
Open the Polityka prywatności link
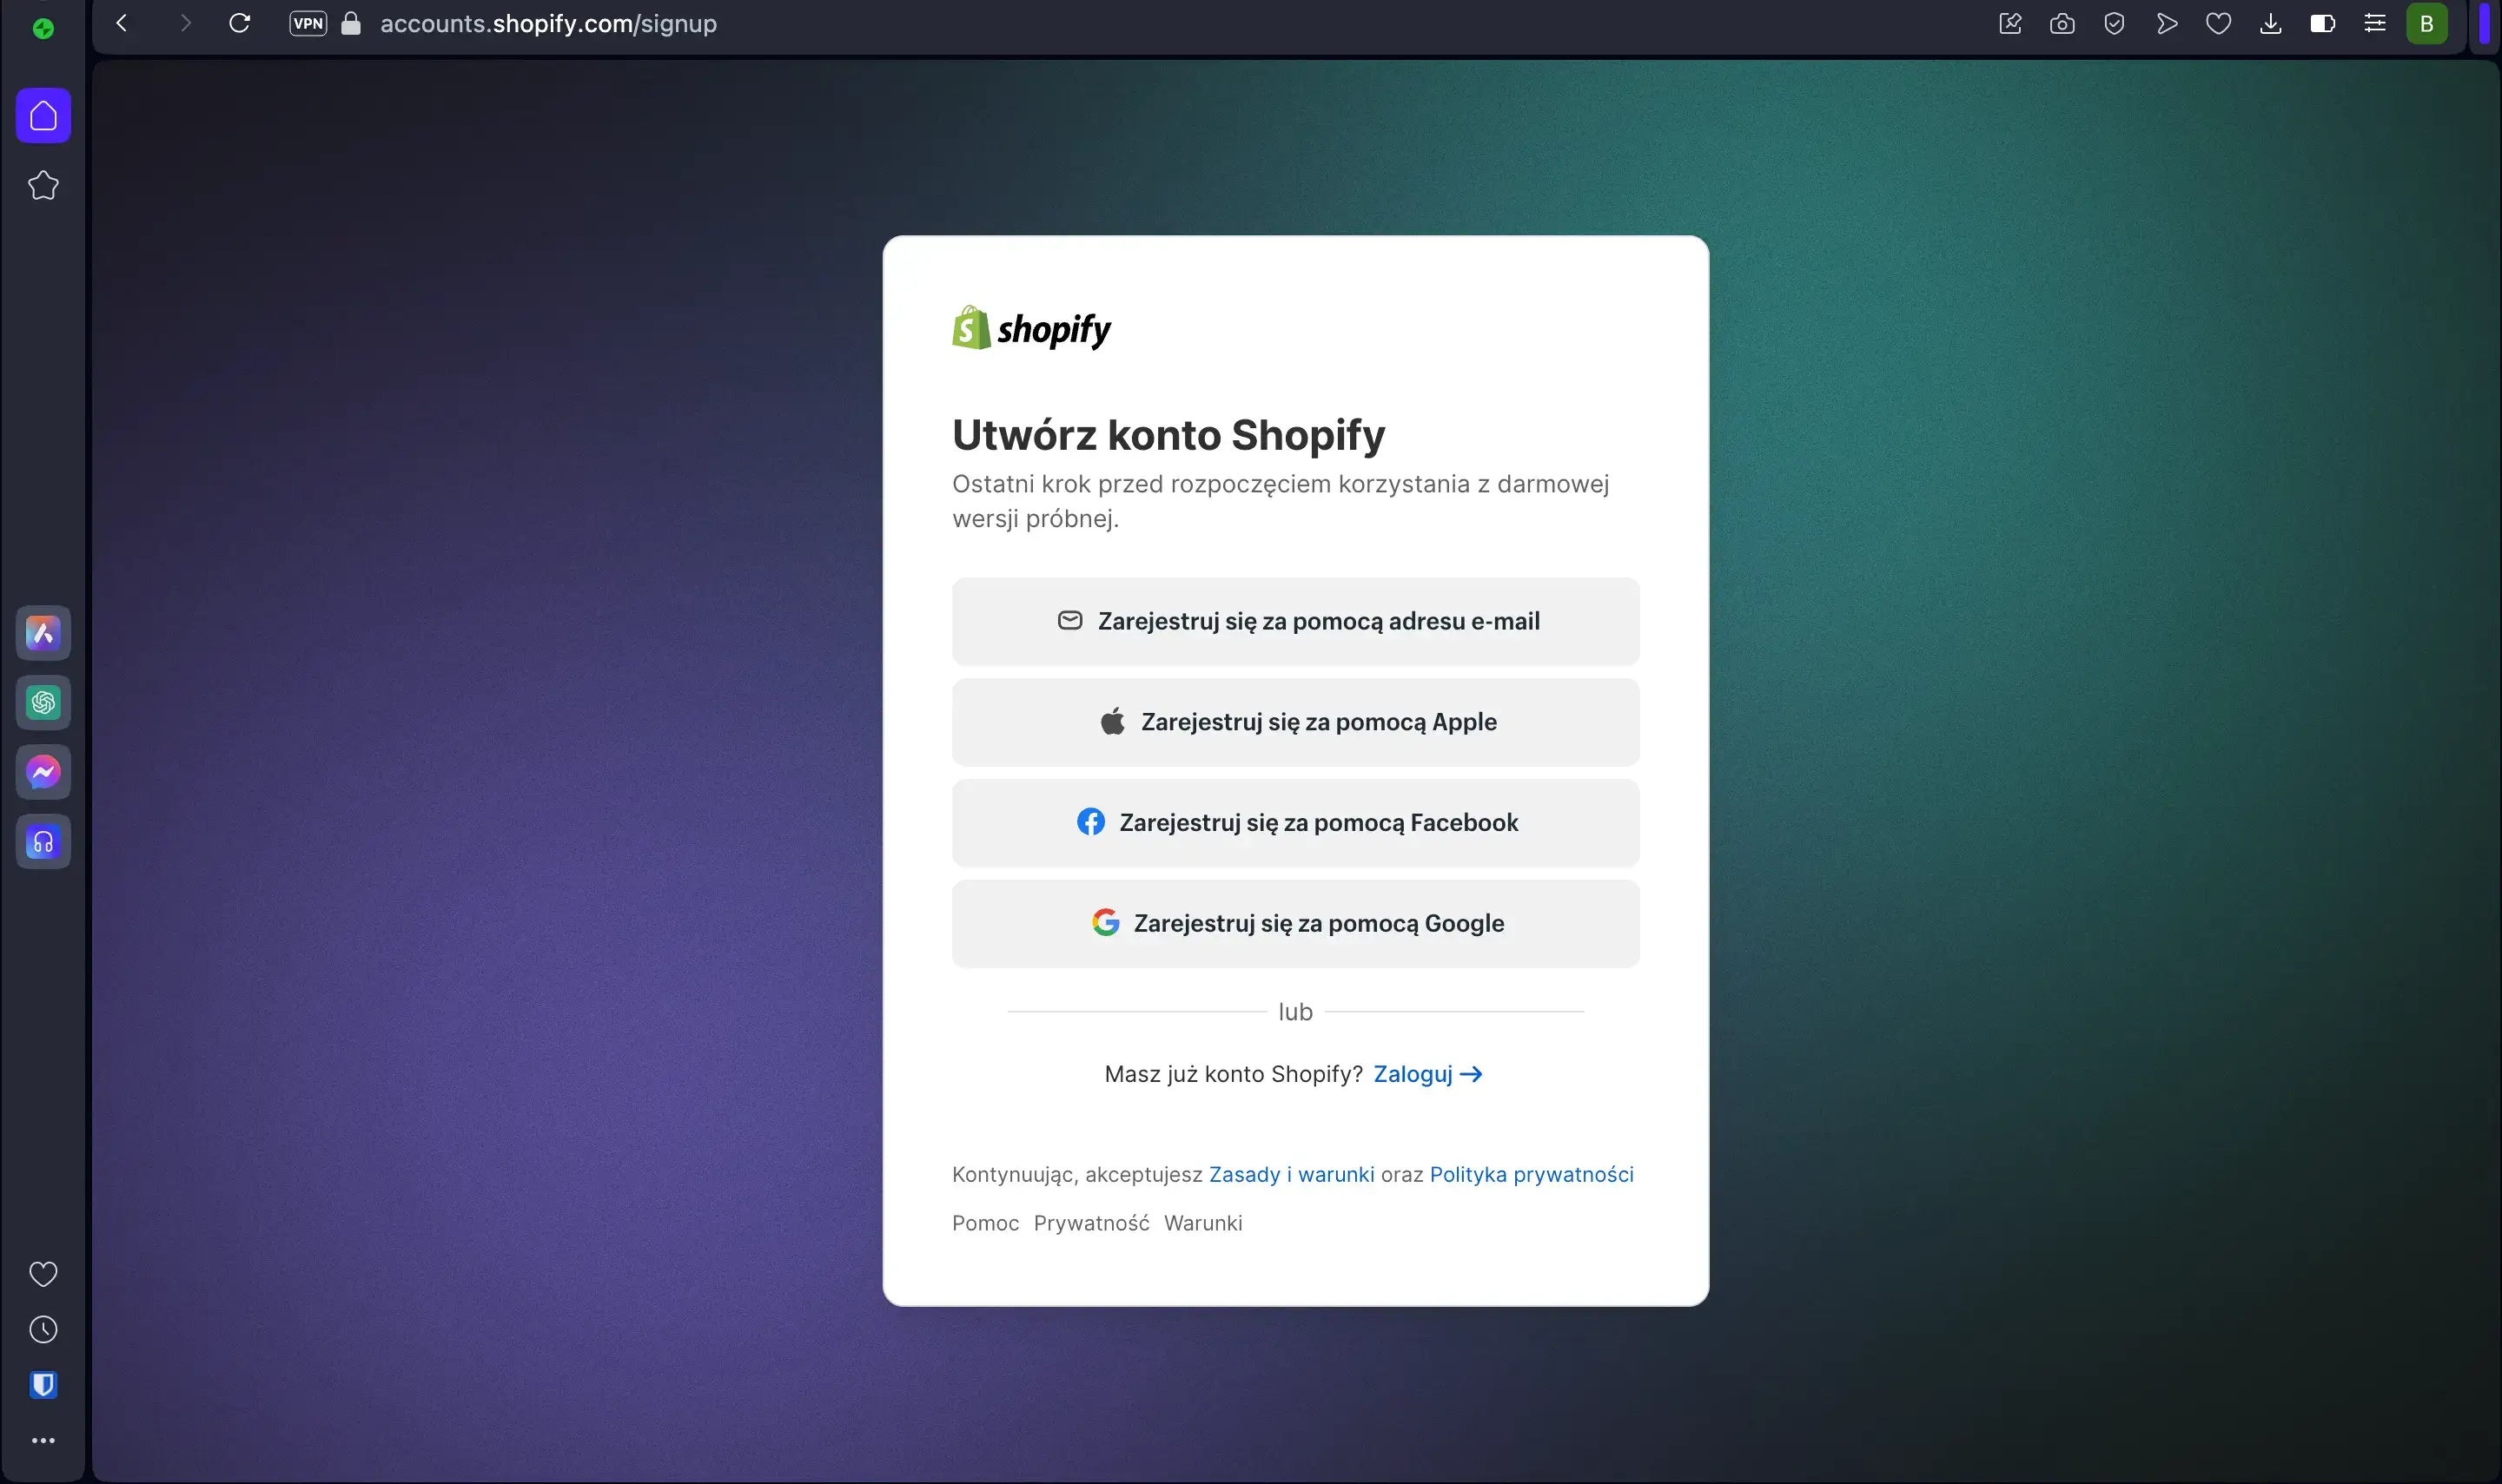point(1531,1174)
